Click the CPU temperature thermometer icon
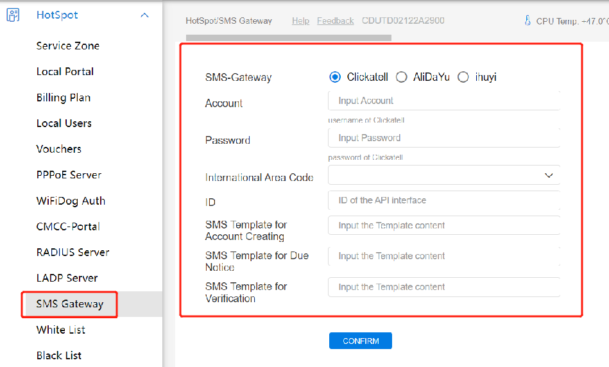Image resolution: width=609 pixels, height=367 pixels. coord(528,21)
